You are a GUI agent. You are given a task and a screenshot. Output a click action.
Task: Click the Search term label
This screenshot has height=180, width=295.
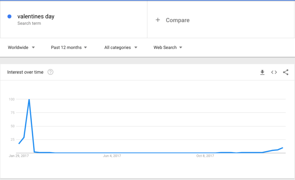[x=29, y=23]
